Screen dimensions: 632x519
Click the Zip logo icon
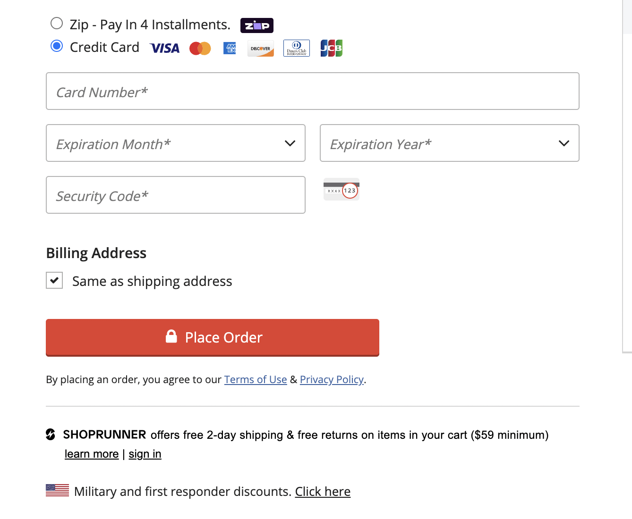pyautogui.click(x=256, y=25)
